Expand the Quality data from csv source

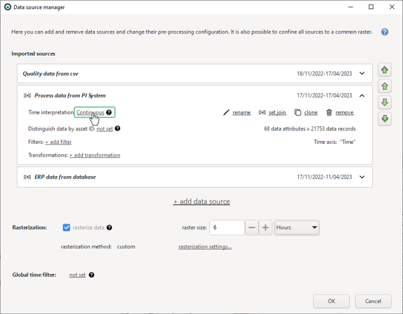coord(362,74)
